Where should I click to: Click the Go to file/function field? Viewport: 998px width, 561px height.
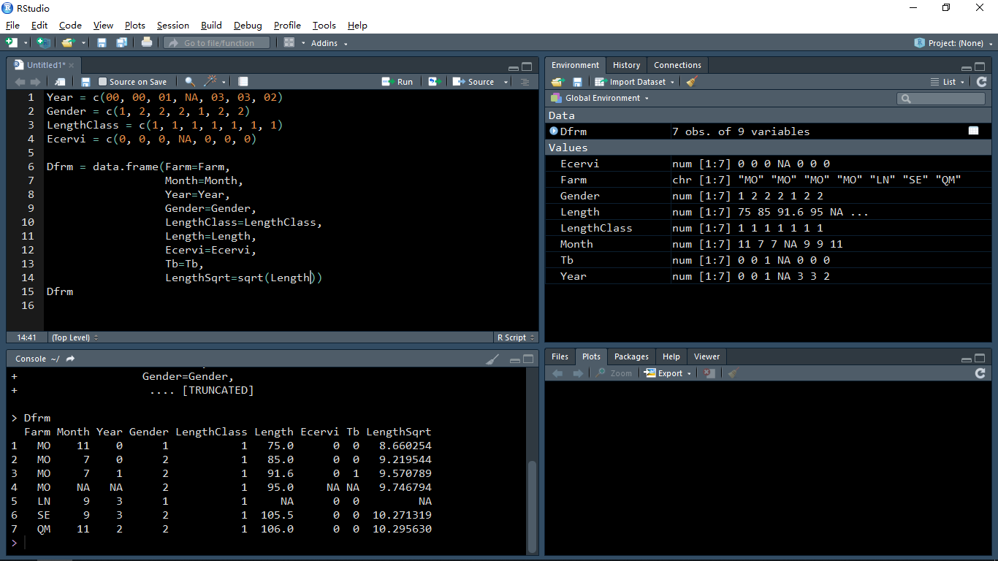(216, 43)
